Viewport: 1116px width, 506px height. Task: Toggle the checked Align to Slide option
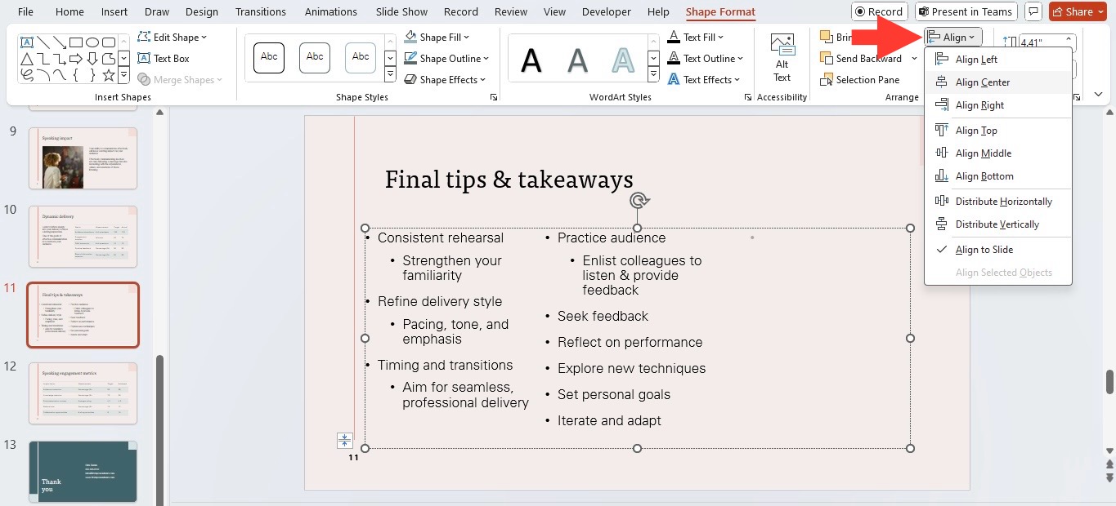(x=997, y=250)
